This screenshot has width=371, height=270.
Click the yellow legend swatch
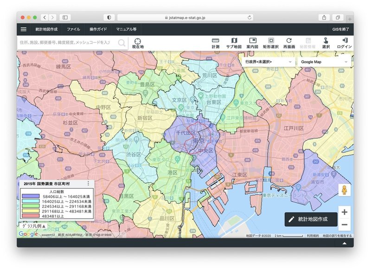click(31, 211)
